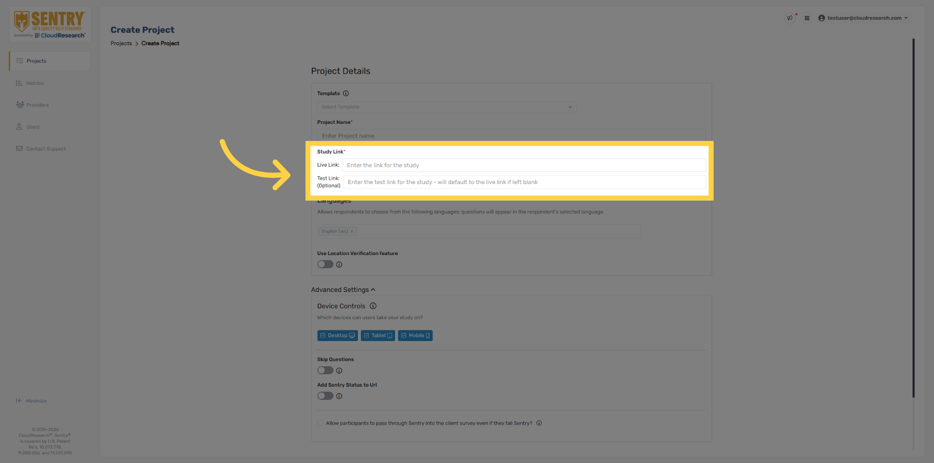Click the vertical page scrollbar
934x463 pixels.
click(x=913, y=219)
